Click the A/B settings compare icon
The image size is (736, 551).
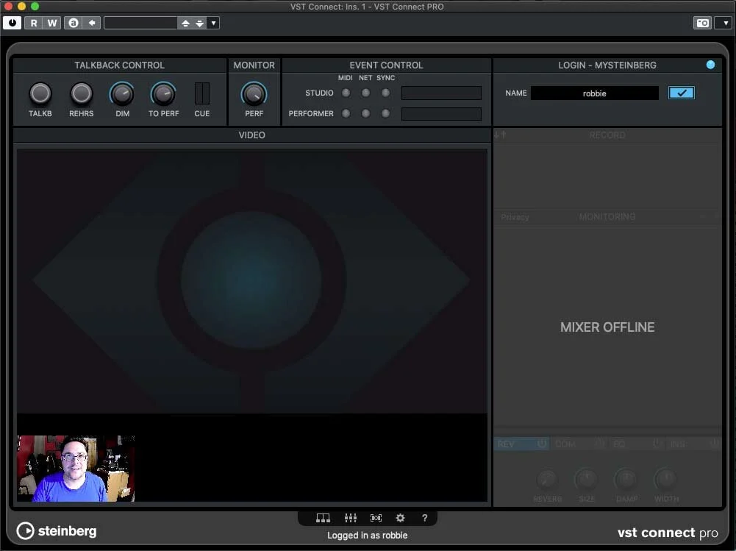pos(74,23)
